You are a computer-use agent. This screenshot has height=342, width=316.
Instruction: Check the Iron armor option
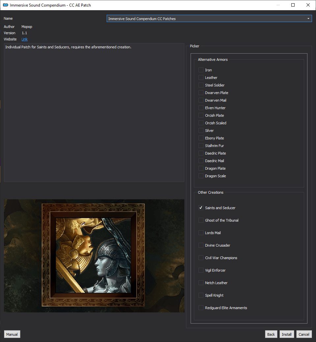point(201,70)
